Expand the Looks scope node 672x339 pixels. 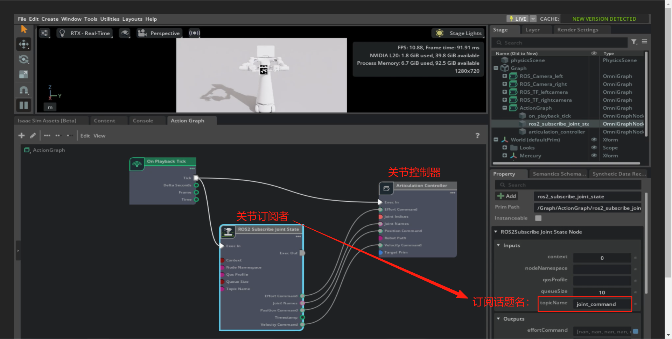505,147
